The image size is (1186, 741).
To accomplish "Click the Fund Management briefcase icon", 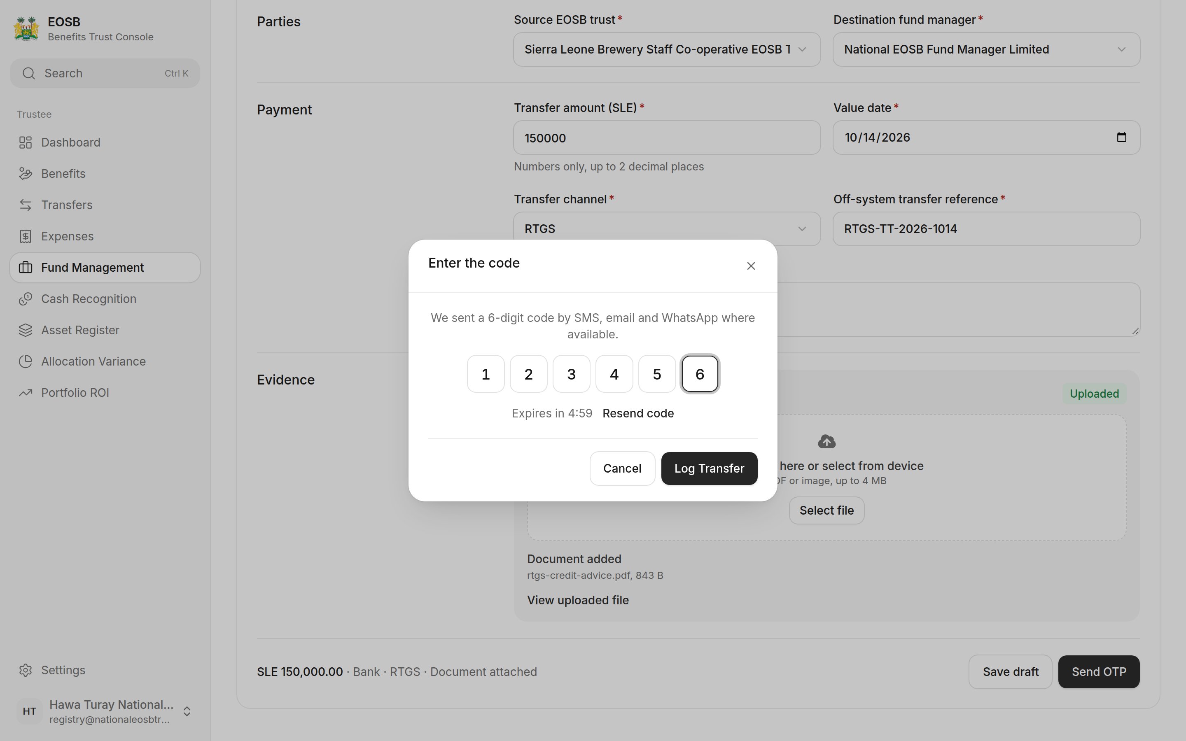I will pos(26,268).
